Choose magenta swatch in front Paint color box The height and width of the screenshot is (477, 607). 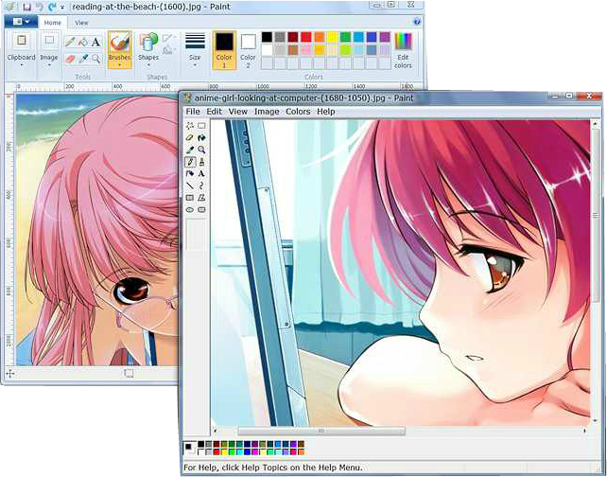point(255,451)
